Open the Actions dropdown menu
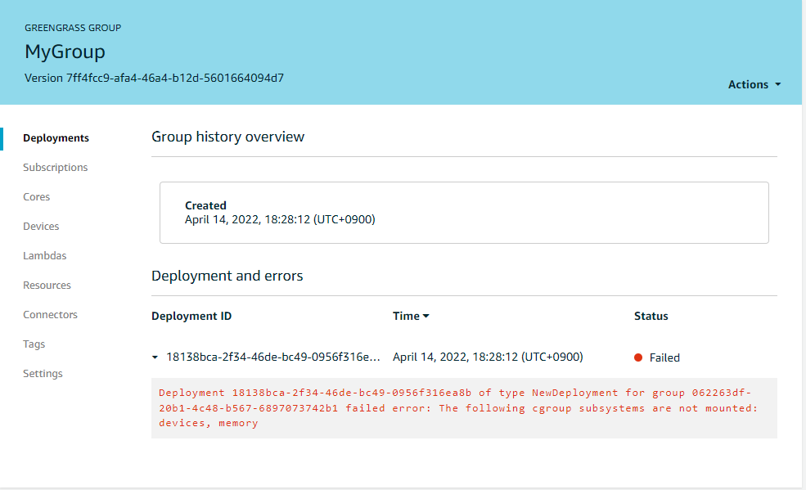Image resolution: width=806 pixels, height=490 pixels. 754,84
